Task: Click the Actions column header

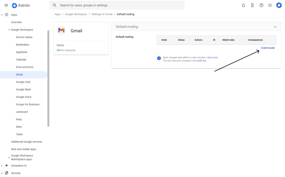Action: pos(198,40)
